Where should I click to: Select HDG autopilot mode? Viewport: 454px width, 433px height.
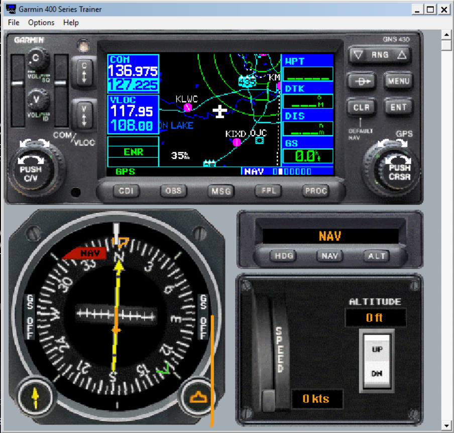283,256
